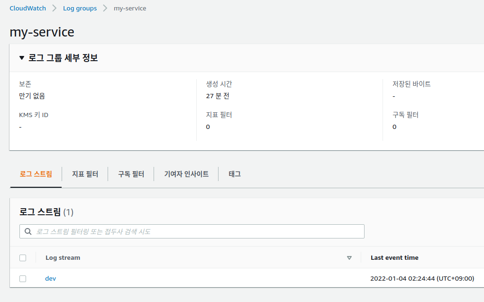The height and width of the screenshot is (302, 484).
Task: Switch to the 지표 필터 tab
Action: (x=85, y=174)
